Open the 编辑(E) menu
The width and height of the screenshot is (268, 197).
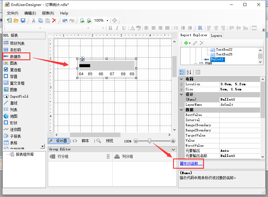click(30, 13)
